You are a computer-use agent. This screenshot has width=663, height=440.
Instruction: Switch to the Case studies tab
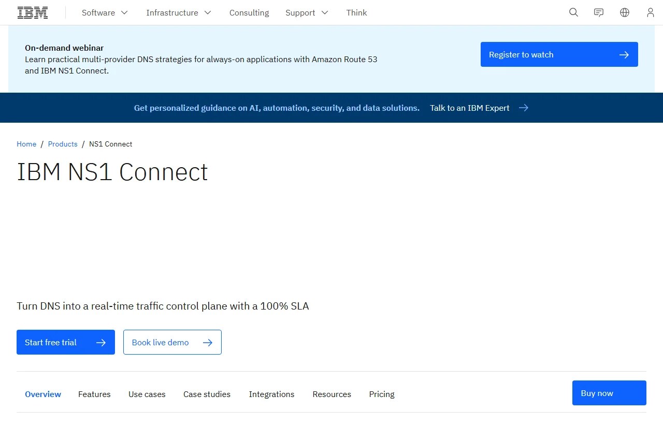[x=207, y=394]
